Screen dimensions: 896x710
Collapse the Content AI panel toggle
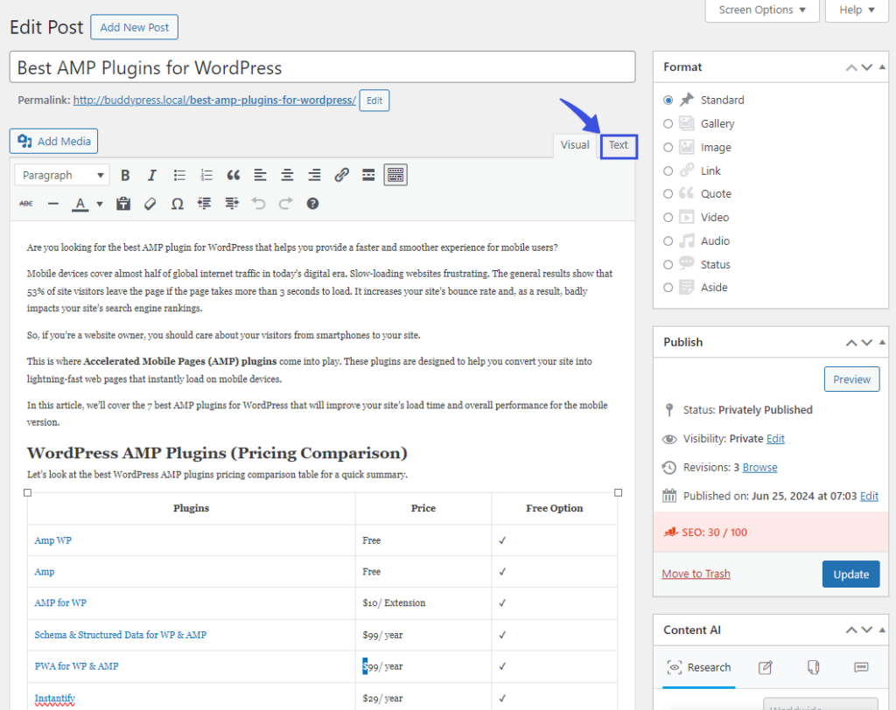coord(882,630)
